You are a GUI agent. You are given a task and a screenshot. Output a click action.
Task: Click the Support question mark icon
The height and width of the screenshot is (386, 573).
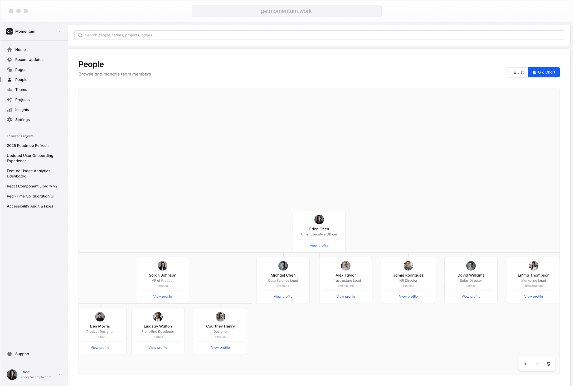[9, 354]
